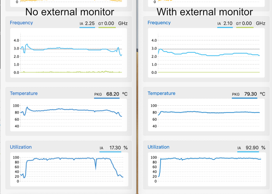This screenshot has width=272, height=194.
Task: Click the IA 2.10 frequency legend in right window
Action: point(225,23)
